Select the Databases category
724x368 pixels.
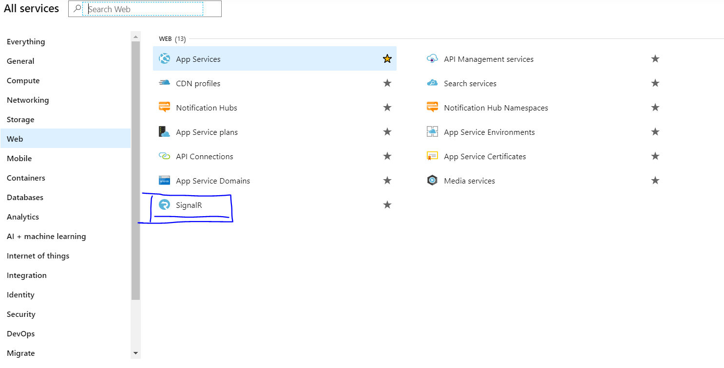point(25,197)
